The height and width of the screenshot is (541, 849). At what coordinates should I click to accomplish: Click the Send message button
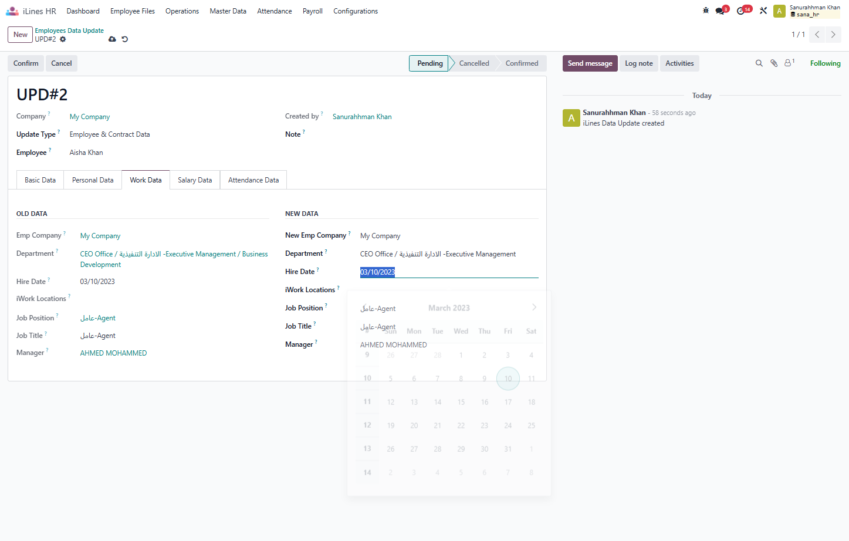coord(590,63)
